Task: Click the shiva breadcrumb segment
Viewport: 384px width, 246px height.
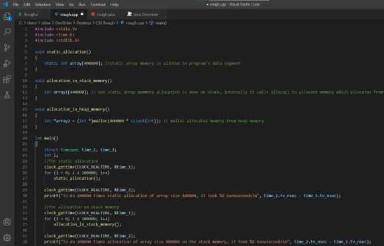Action: click(46, 22)
